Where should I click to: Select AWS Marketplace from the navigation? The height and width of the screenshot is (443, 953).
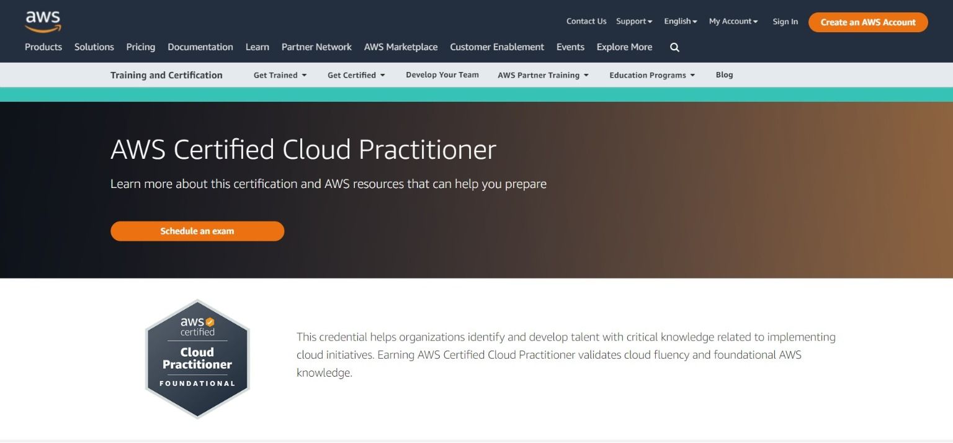click(x=401, y=47)
